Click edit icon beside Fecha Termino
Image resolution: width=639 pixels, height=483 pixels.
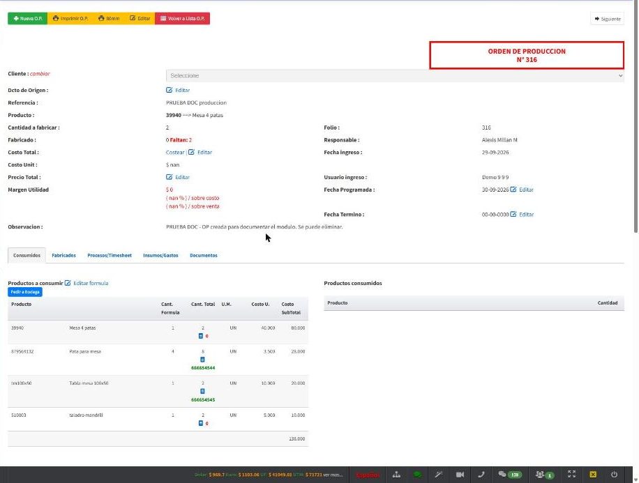click(513, 214)
